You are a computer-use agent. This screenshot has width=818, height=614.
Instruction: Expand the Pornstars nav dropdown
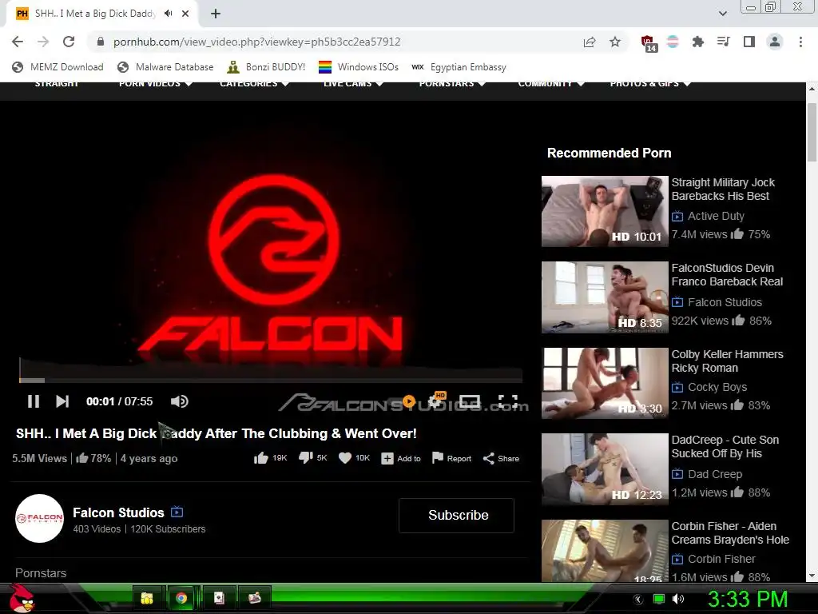click(452, 83)
